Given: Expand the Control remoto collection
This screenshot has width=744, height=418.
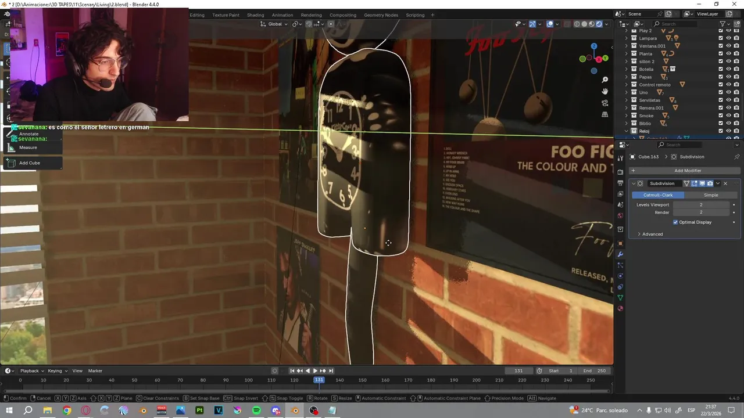Looking at the screenshot, I should [627, 85].
